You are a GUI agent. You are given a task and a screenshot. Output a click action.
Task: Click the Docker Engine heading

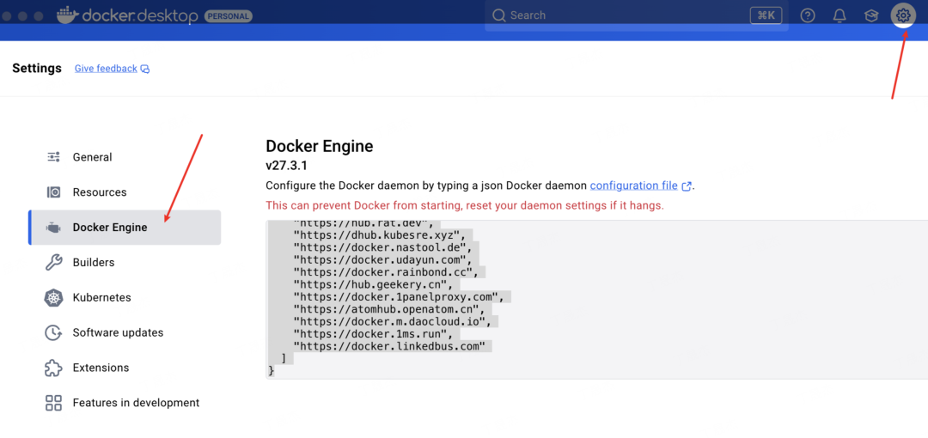tap(320, 146)
